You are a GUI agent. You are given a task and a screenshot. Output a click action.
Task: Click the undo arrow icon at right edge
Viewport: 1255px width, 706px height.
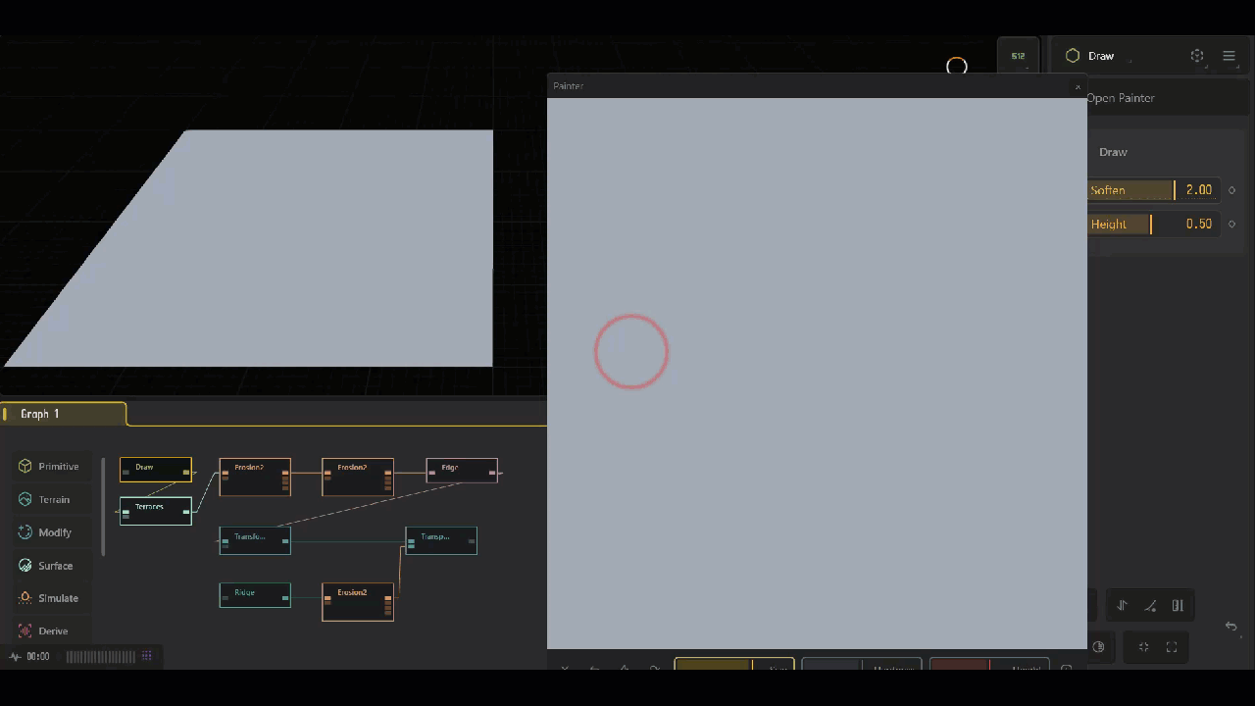click(x=1231, y=627)
